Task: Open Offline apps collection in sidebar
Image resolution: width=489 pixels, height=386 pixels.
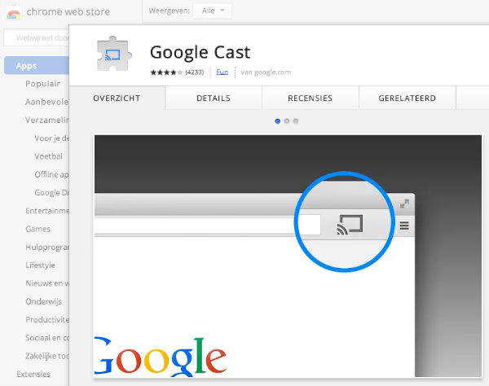Action: tap(52, 174)
